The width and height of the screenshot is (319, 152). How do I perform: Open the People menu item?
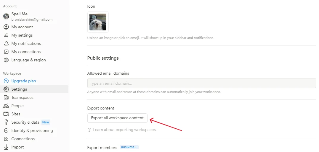tap(17, 106)
